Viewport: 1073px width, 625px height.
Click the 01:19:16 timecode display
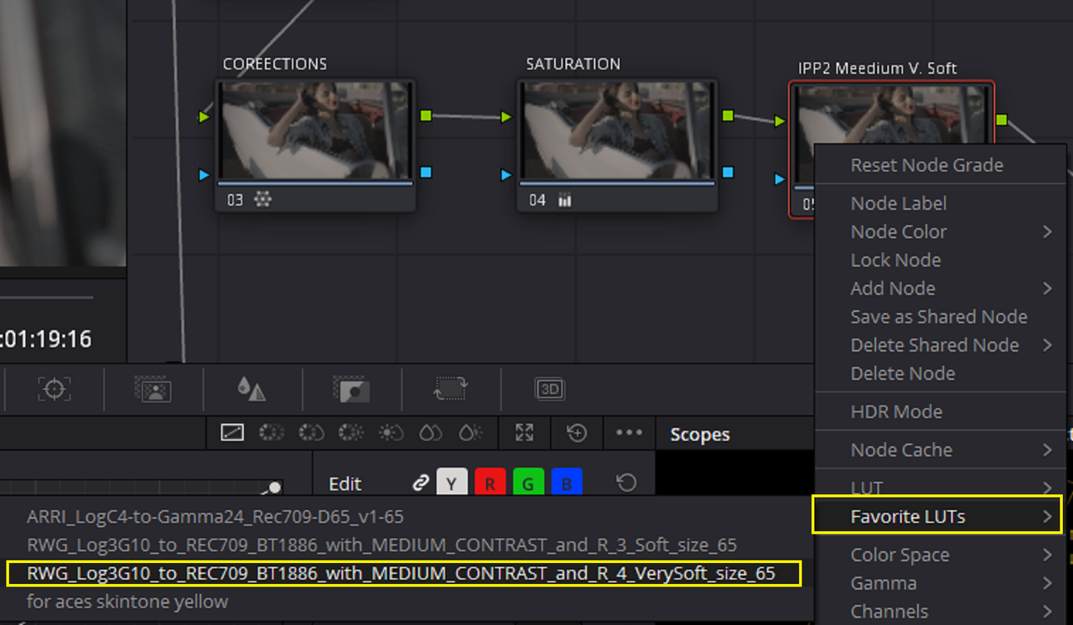click(46, 339)
